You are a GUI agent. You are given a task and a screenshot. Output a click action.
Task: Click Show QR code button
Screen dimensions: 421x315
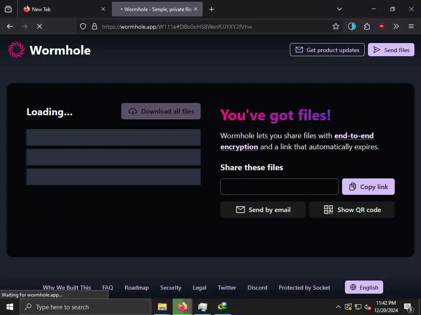tap(352, 210)
